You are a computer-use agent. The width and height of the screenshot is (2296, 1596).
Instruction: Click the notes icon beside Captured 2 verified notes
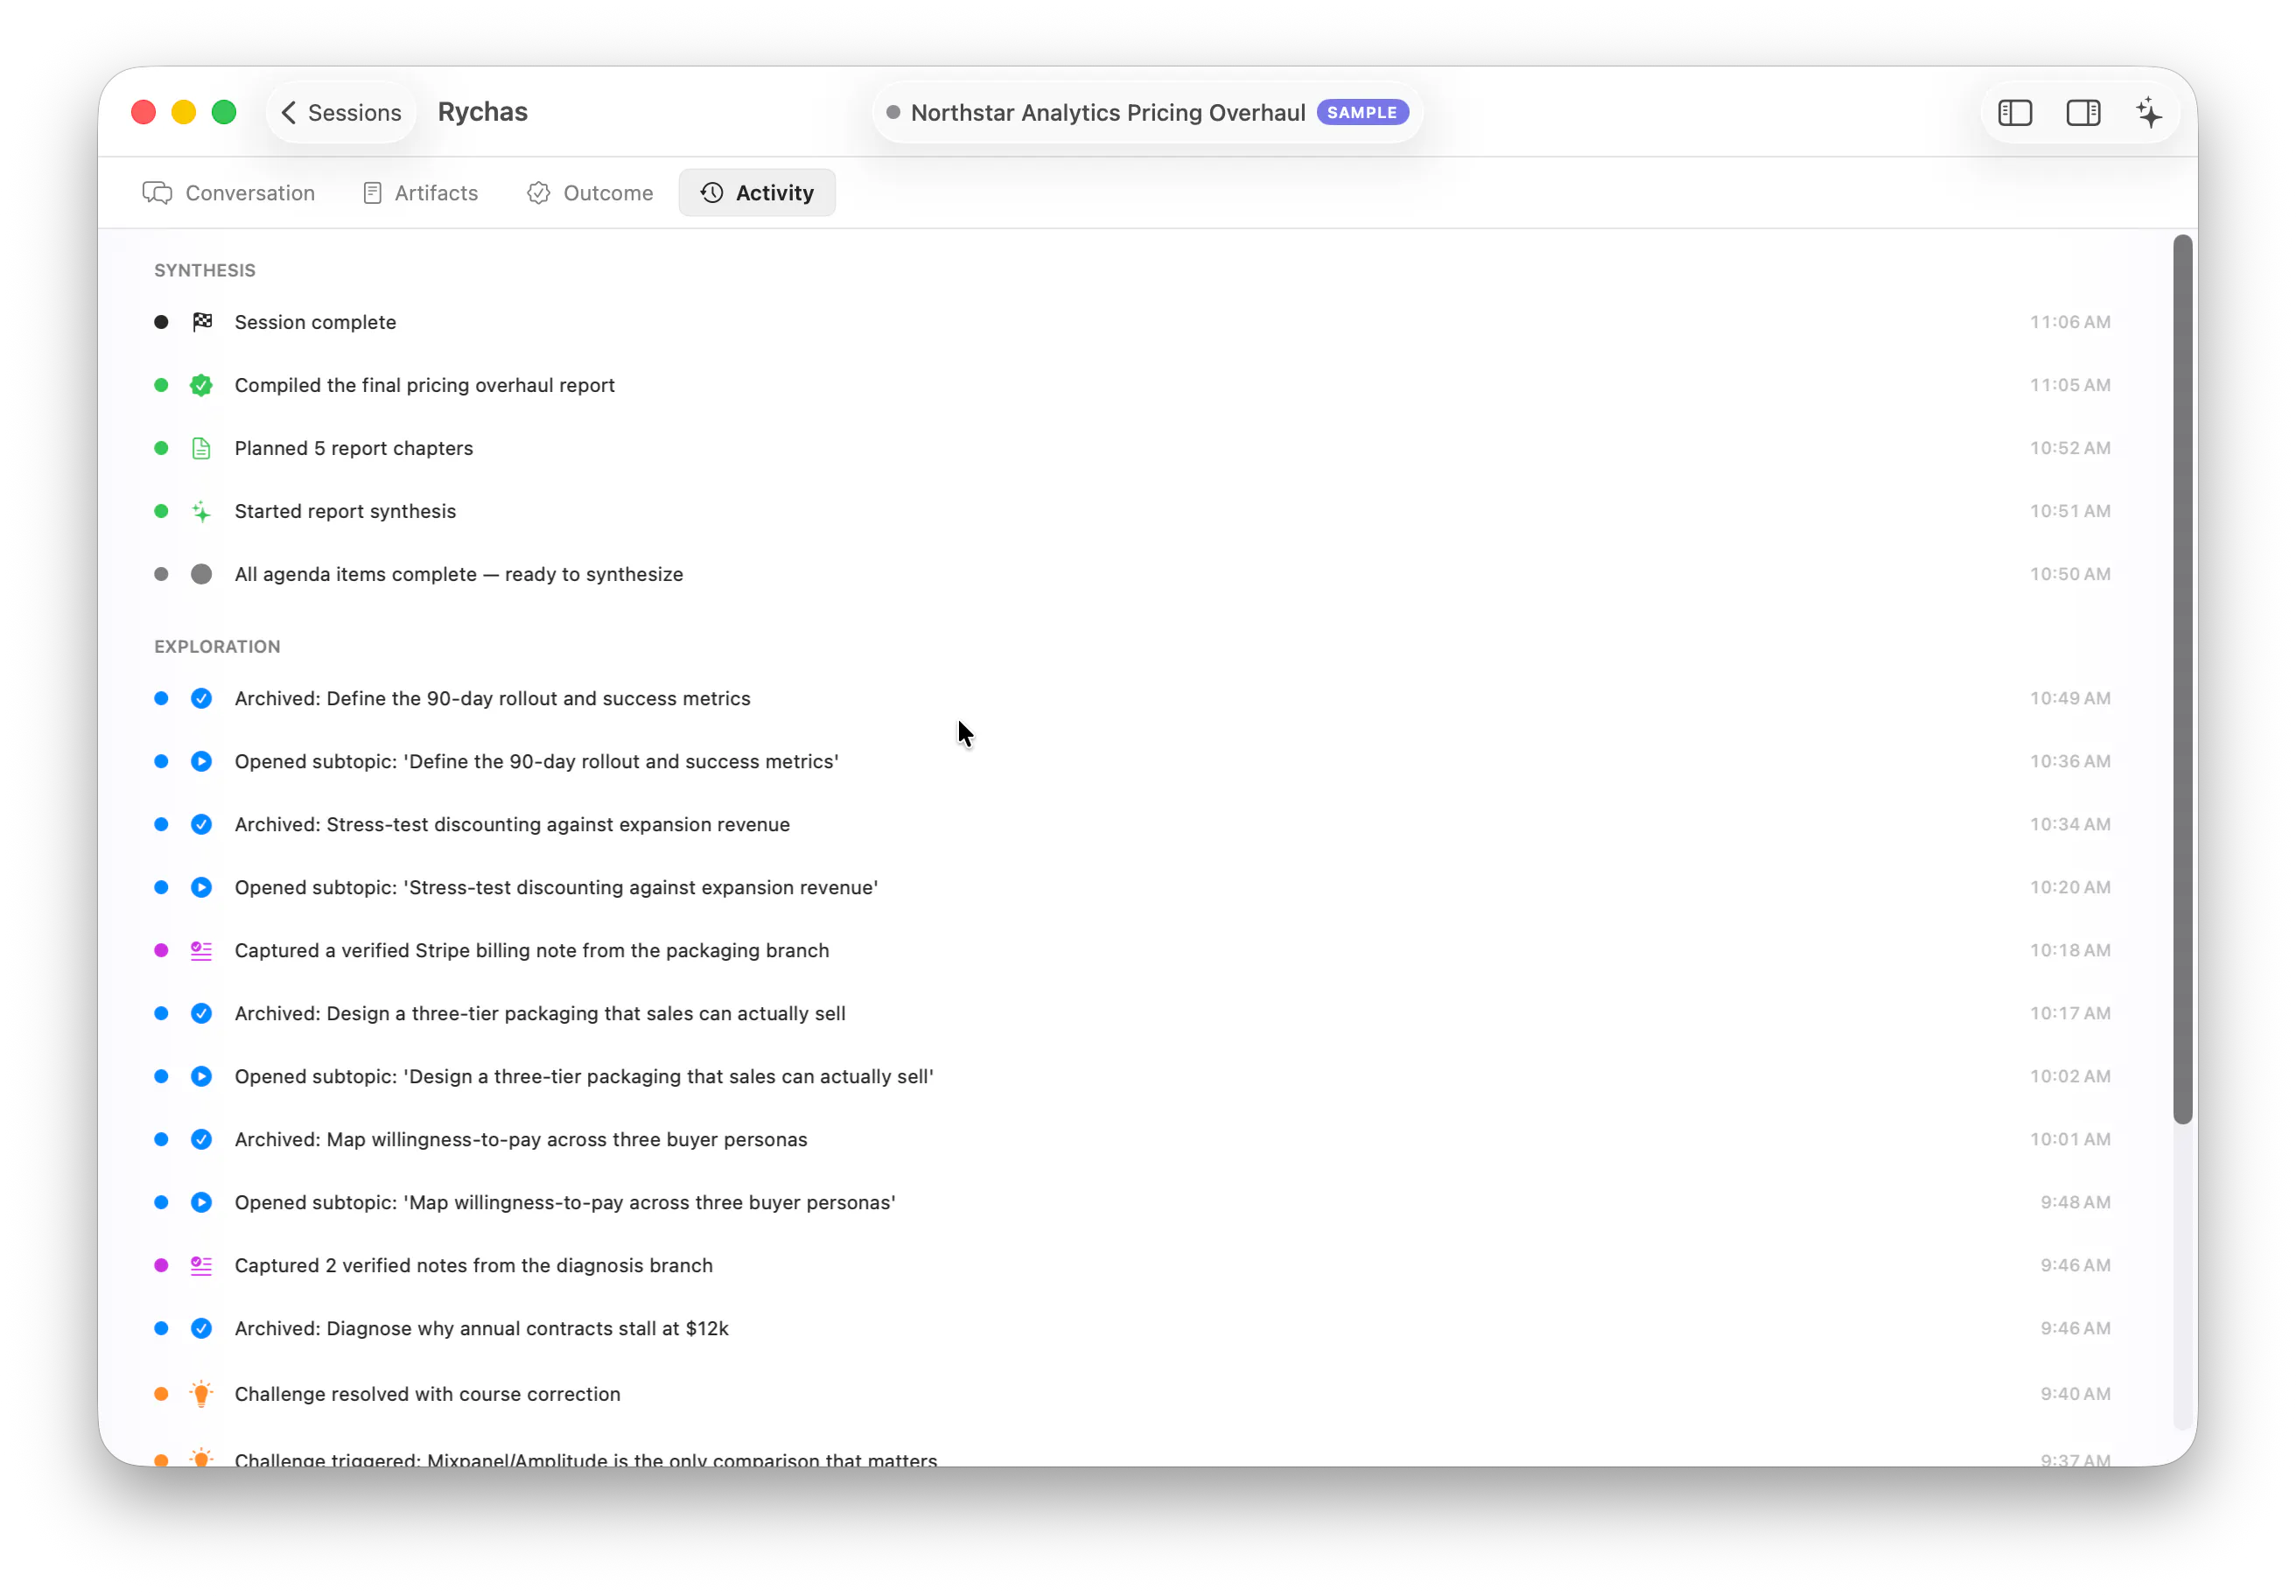pyautogui.click(x=202, y=1265)
